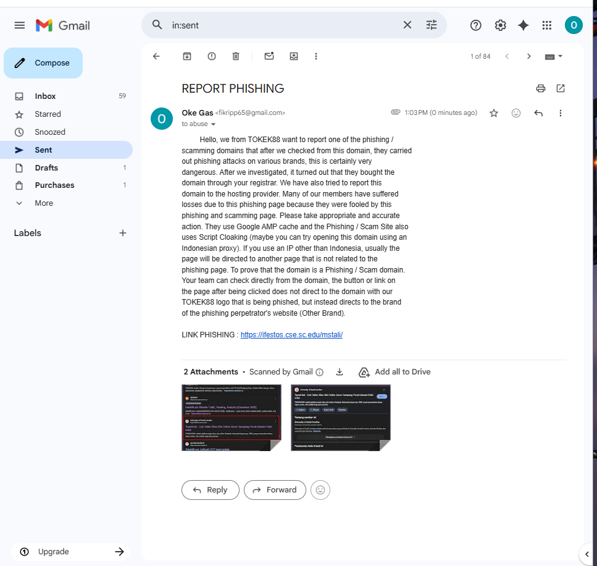
Task: Open the Gemini sparkle icon
Action: 523,25
